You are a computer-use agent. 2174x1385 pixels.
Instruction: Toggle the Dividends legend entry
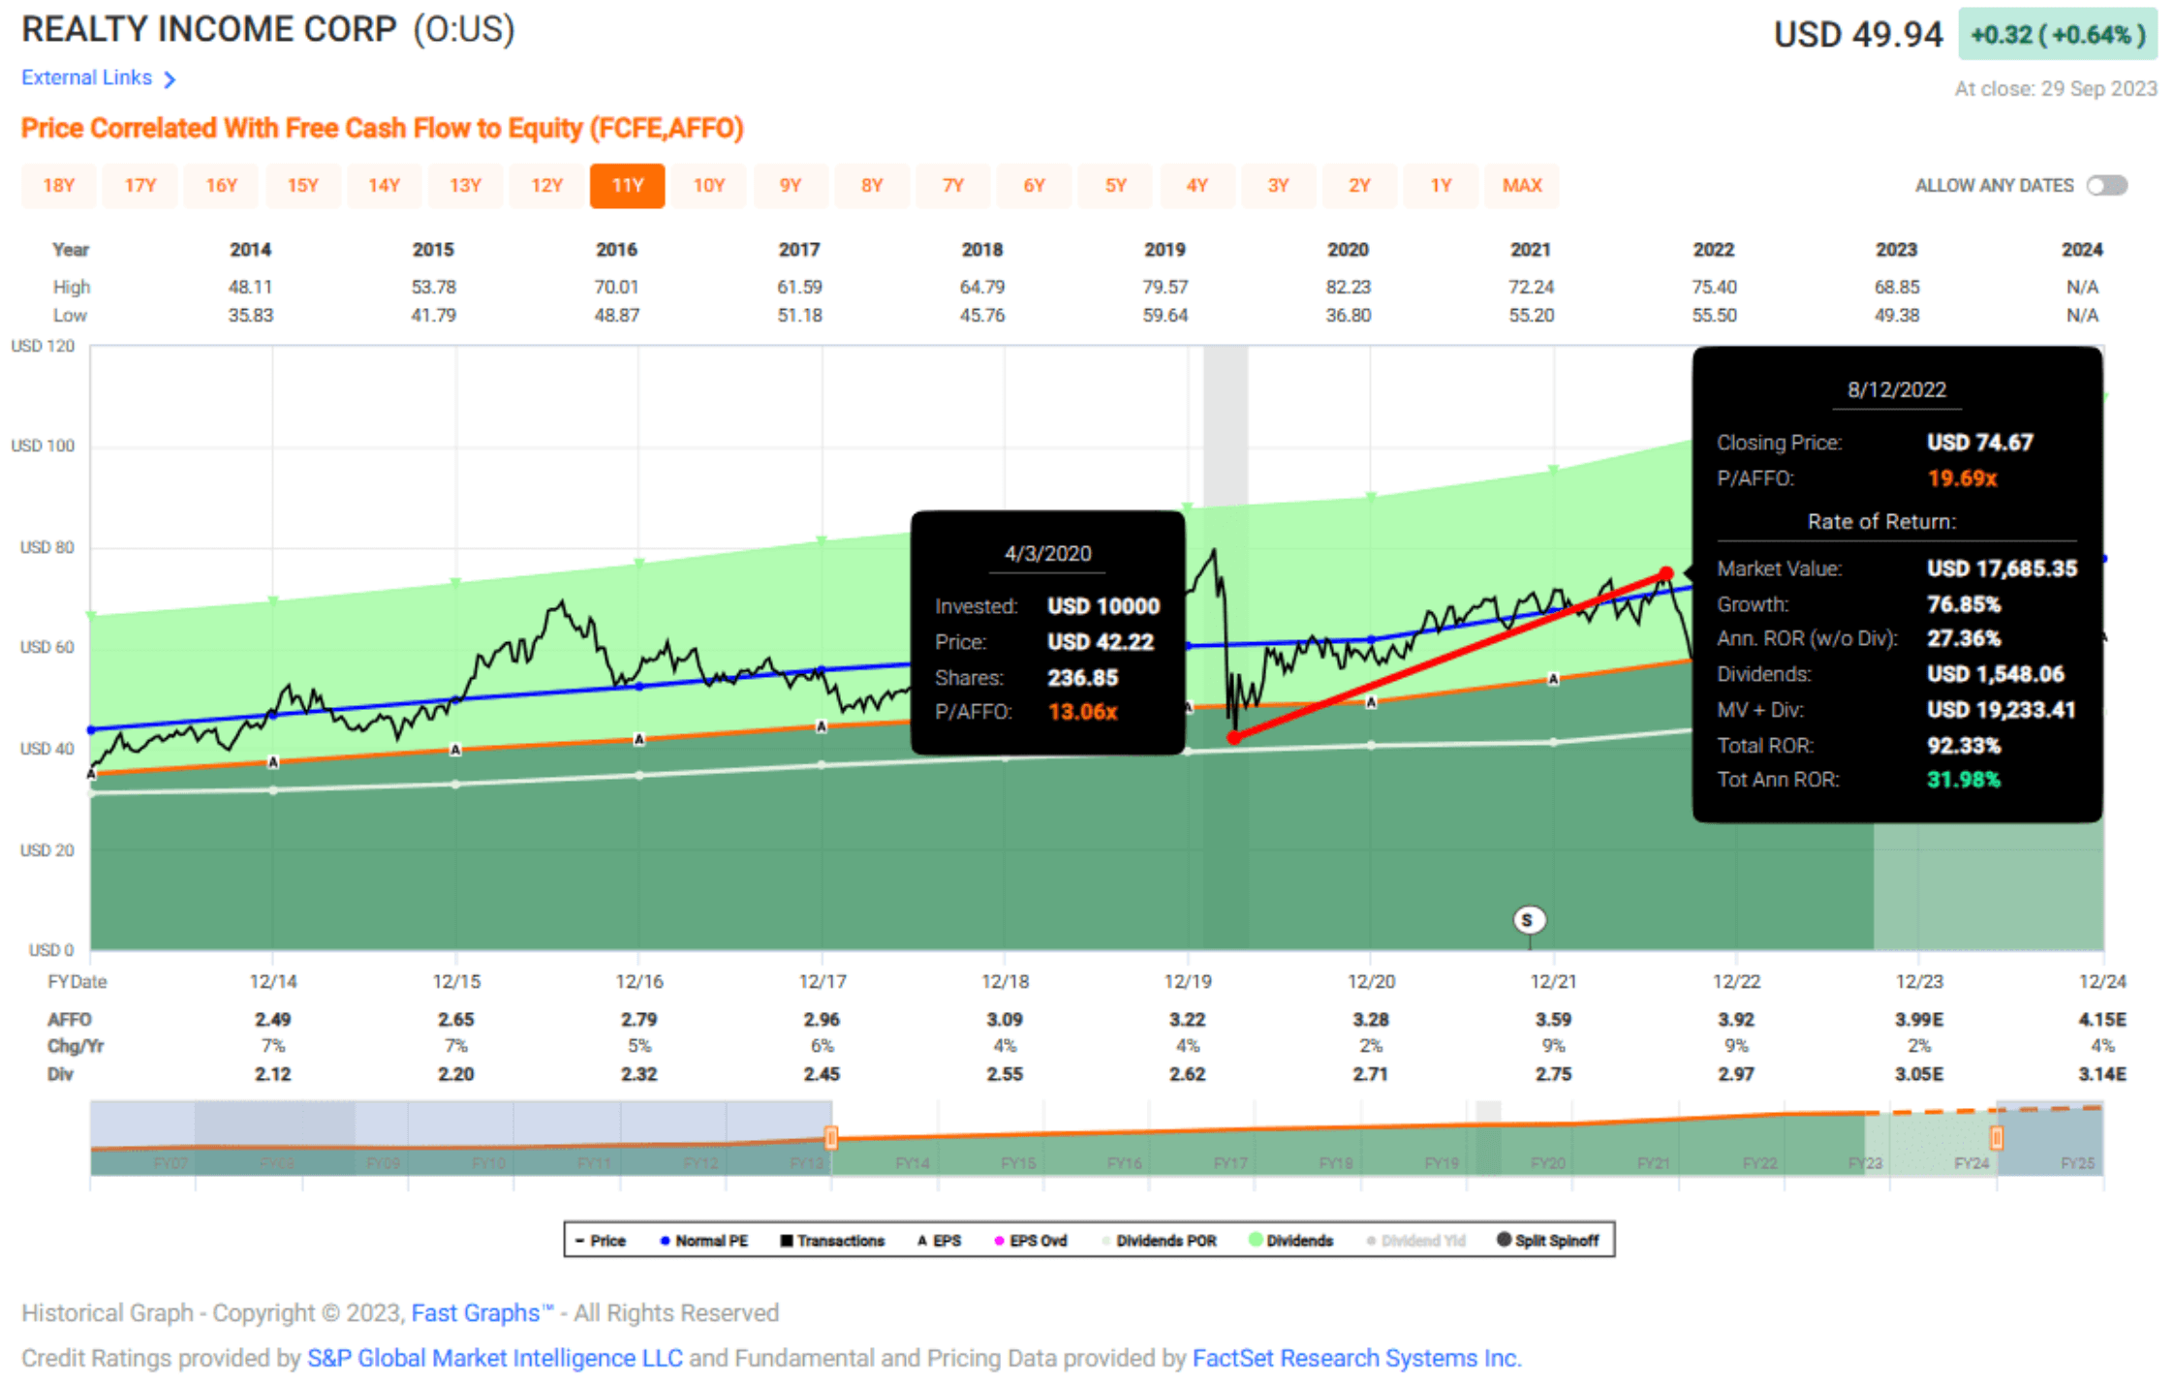click(1291, 1241)
